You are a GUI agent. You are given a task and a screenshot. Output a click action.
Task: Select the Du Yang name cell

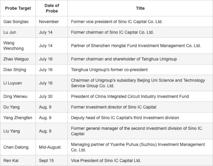11,107
